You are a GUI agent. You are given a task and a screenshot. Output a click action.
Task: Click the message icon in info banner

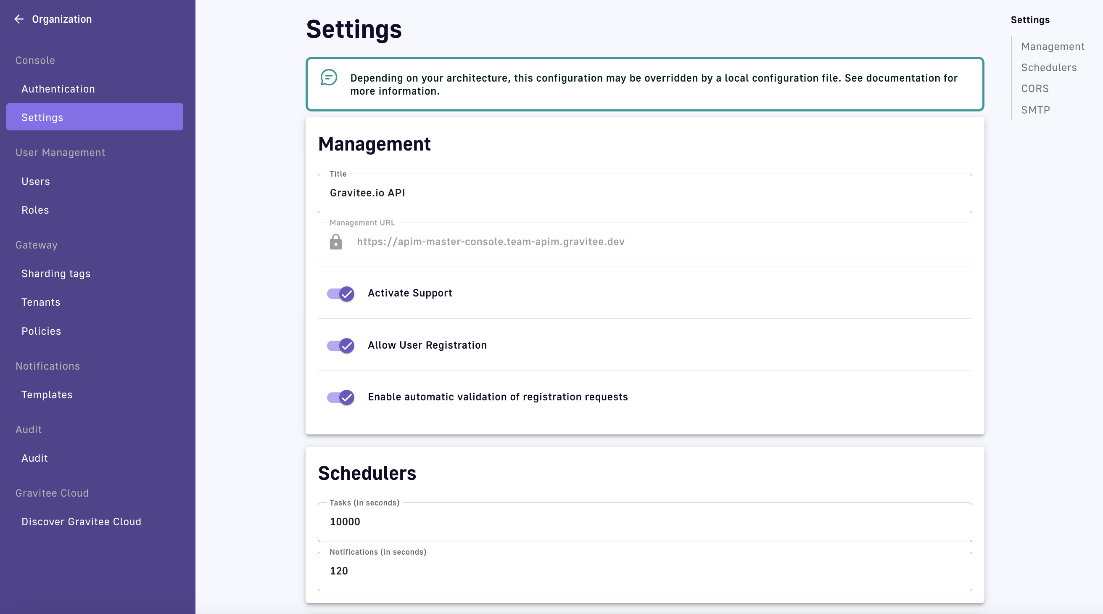tap(328, 78)
